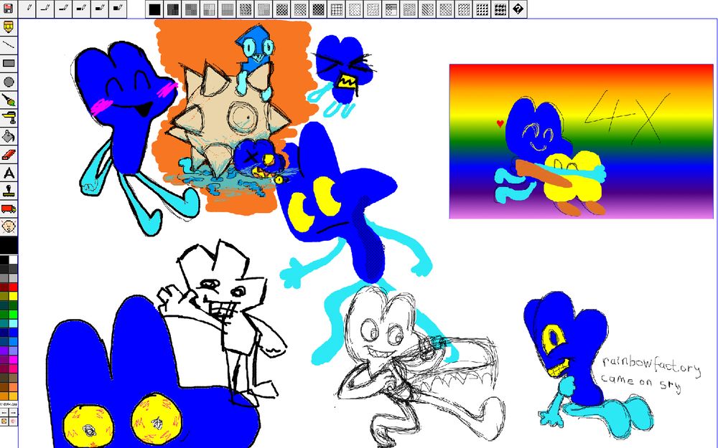This screenshot has height=448, width=718.
Task: Click the left arrow under the palette
Action: point(4,412)
